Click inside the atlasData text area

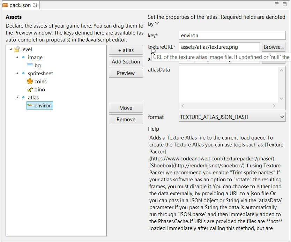[x=228, y=84]
